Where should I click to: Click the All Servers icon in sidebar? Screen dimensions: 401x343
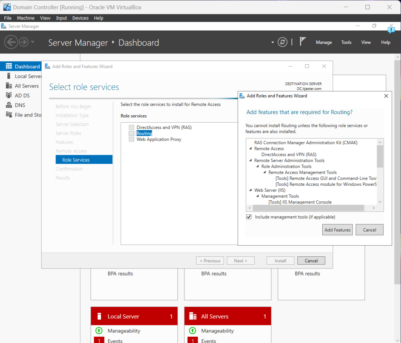9,86
